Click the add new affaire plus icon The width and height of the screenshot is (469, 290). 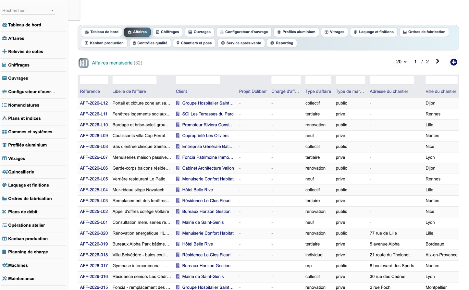(454, 62)
